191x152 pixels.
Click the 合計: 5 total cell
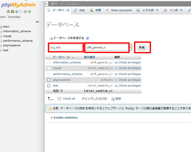[58, 91]
